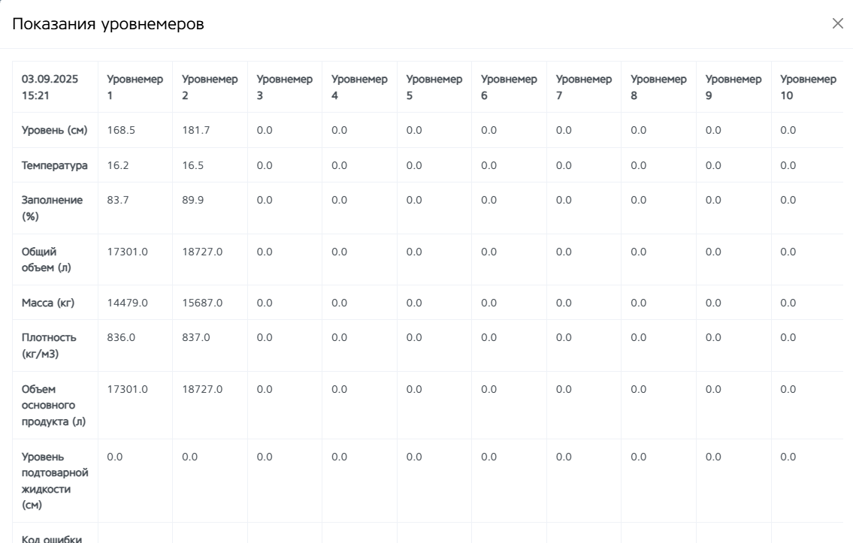Click the Уровнемер 1 column header

135,87
